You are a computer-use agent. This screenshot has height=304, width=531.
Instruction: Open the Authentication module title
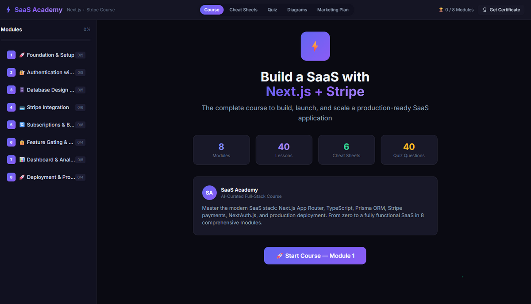coord(50,73)
